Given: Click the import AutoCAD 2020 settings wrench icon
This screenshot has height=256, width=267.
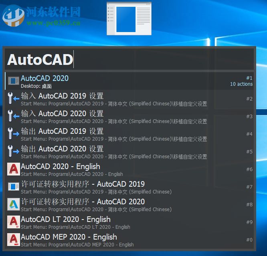Looking at the screenshot, I should pos(14,116).
